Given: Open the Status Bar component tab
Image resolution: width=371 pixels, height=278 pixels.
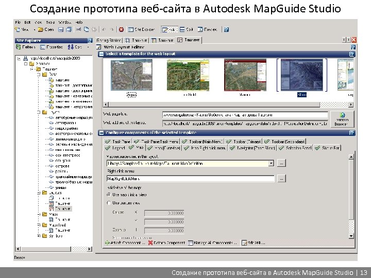Looking at the screenshot, I should click(x=327, y=148).
